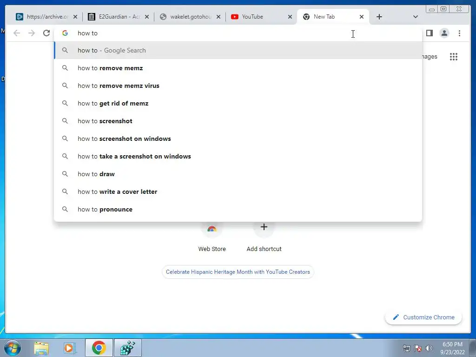The height and width of the screenshot is (357, 476).
Task: Pick suggestion 'how to screenshot'
Action: 238,121
